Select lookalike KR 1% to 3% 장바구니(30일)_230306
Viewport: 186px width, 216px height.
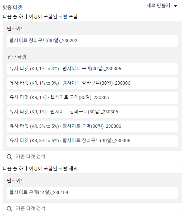[x=92, y=83]
